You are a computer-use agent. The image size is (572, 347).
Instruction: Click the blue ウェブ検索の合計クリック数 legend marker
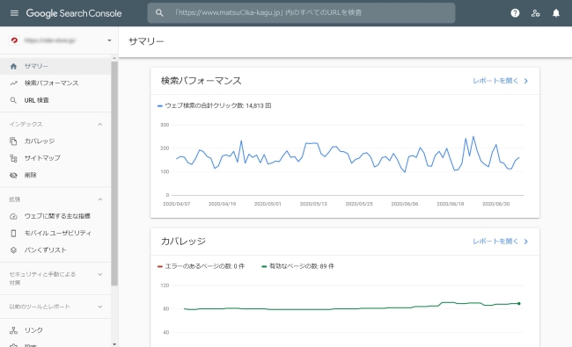160,106
